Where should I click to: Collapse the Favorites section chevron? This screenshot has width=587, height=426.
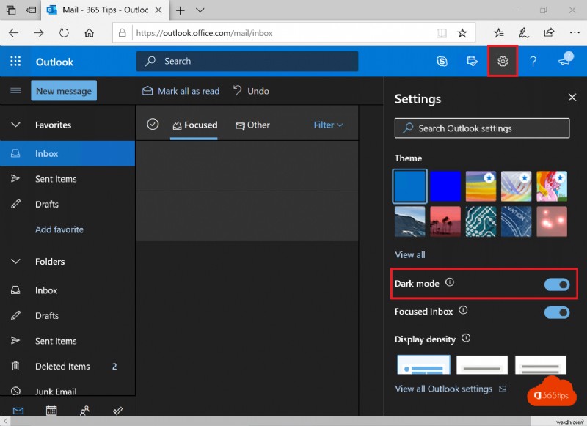15,125
